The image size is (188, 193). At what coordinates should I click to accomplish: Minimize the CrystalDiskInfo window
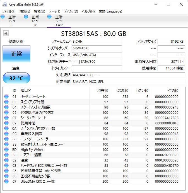156,4
